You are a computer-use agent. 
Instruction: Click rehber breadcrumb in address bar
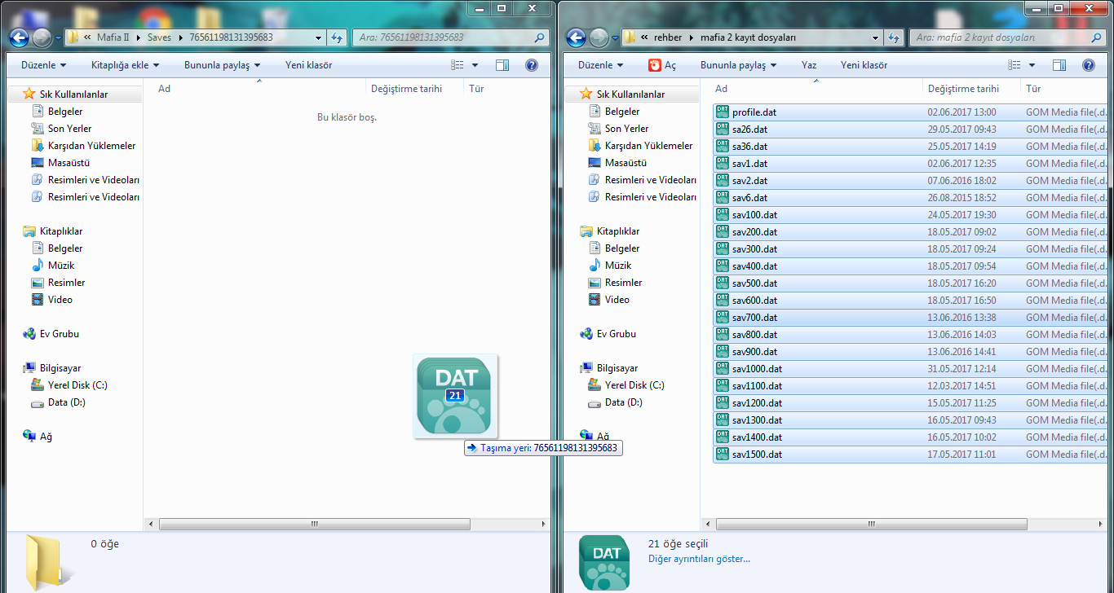pyautogui.click(x=669, y=37)
